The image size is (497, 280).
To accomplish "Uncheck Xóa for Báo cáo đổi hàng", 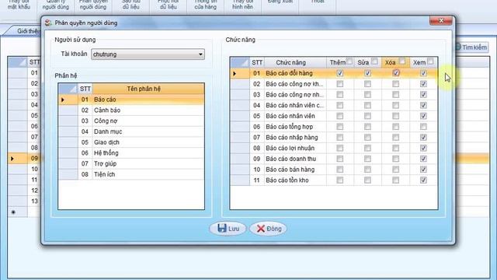I will coord(395,73).
